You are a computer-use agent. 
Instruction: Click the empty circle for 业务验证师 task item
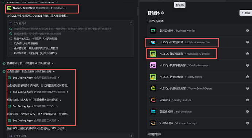[x=11, y=48]
